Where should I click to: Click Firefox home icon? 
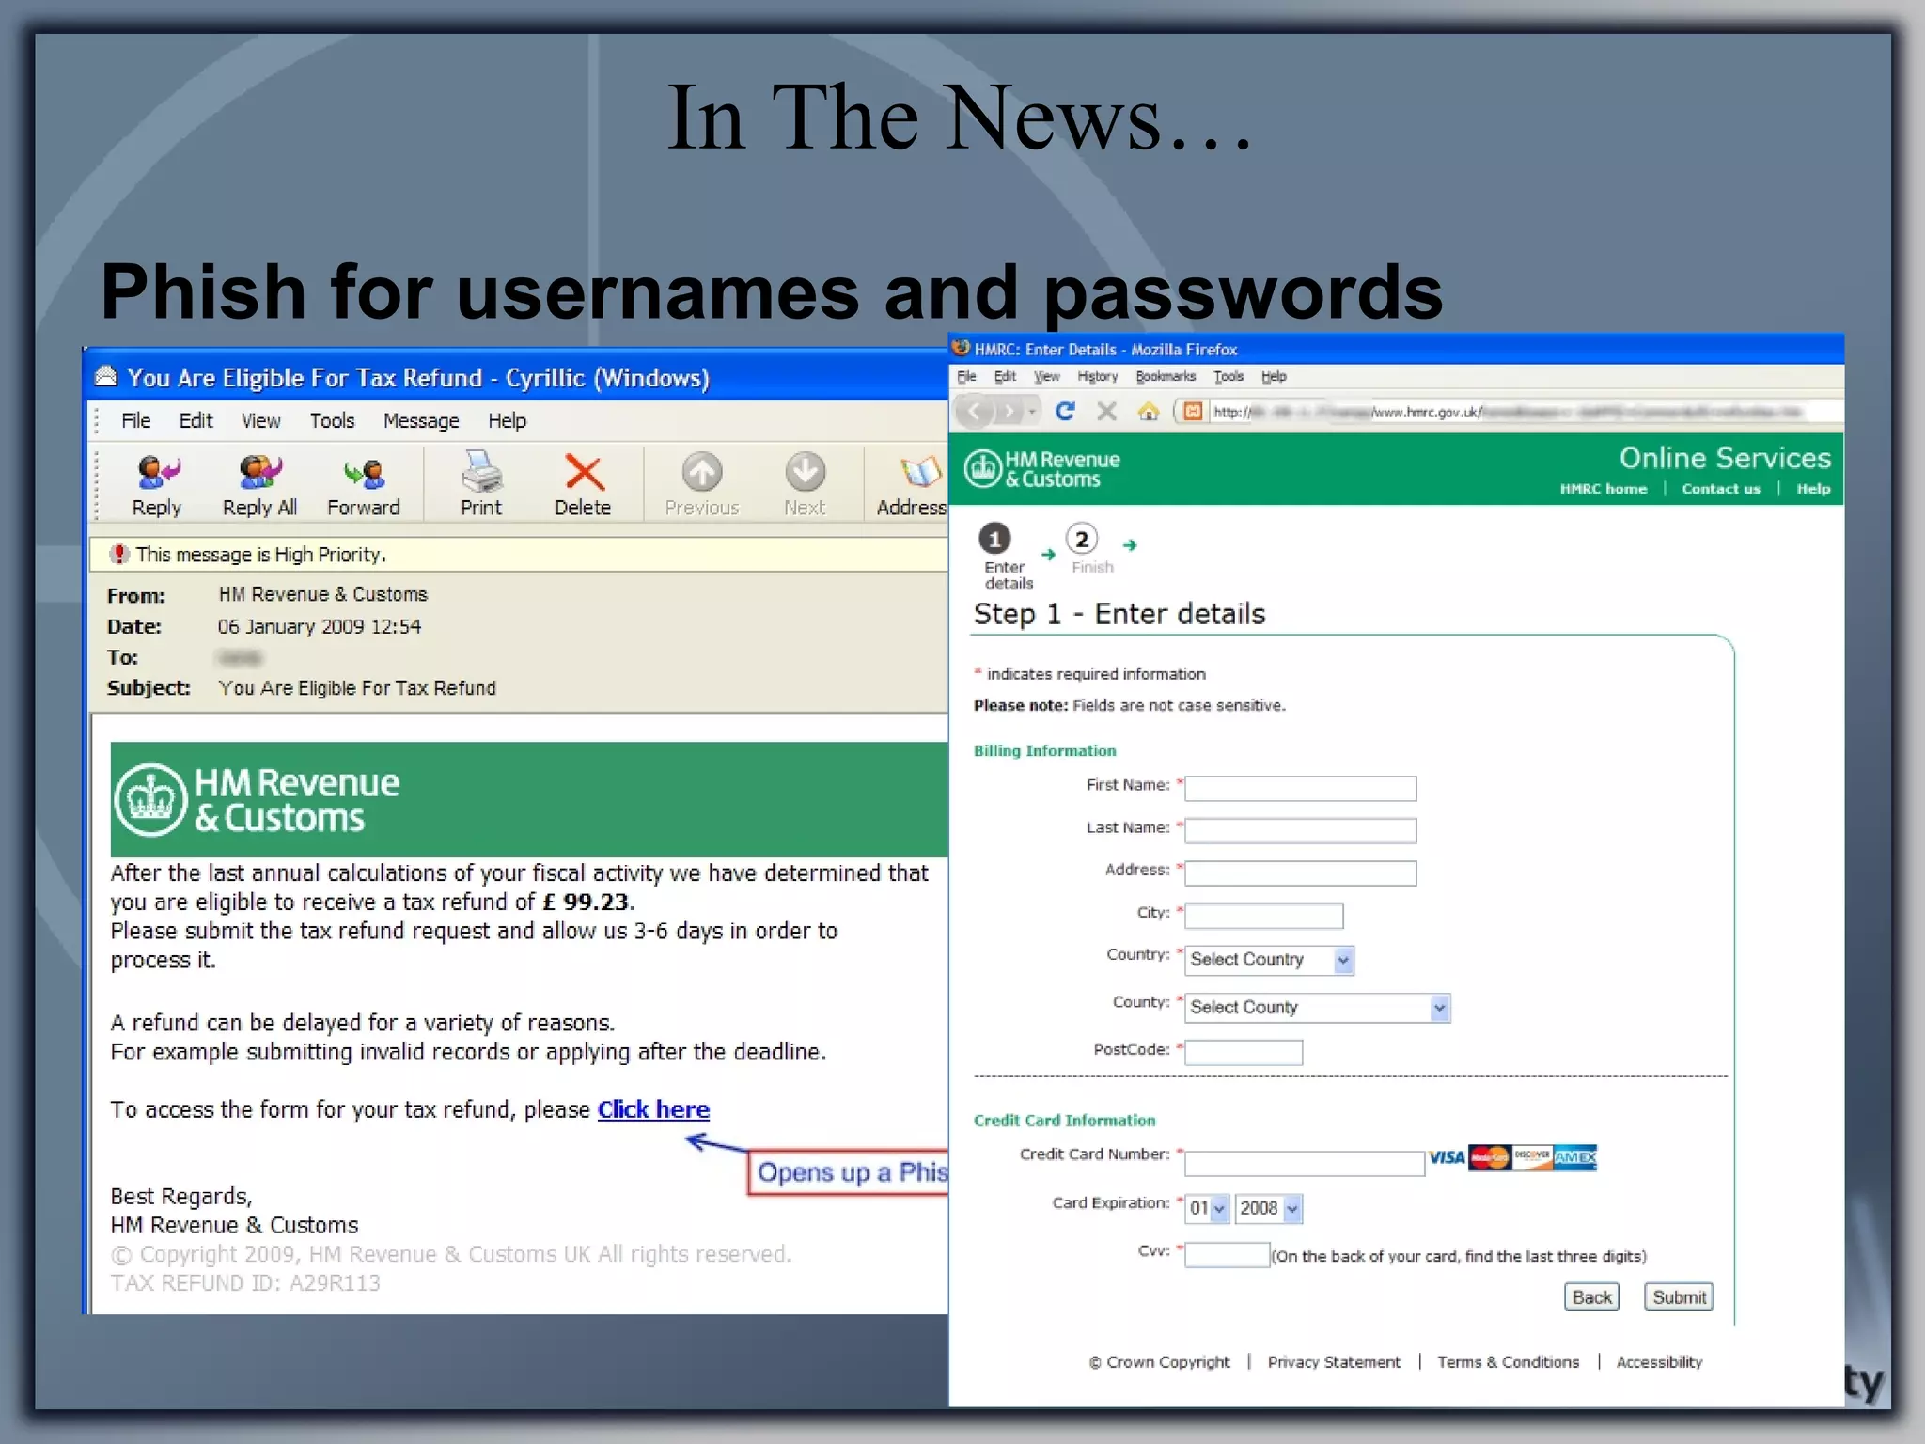1148,412
